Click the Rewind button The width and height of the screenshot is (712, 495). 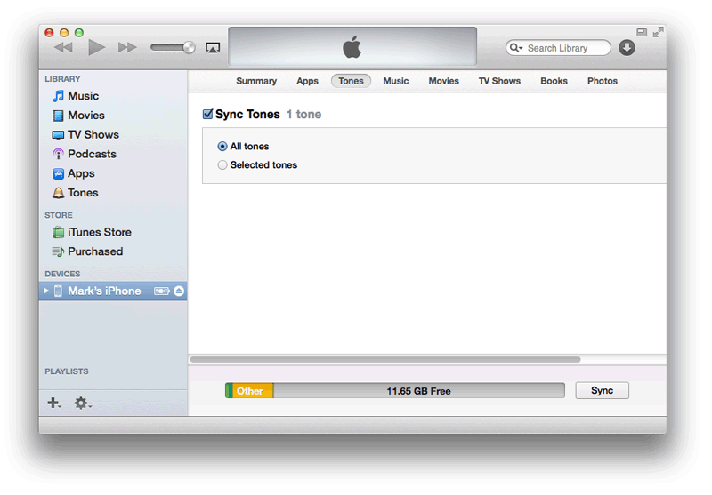click(63, 48)
